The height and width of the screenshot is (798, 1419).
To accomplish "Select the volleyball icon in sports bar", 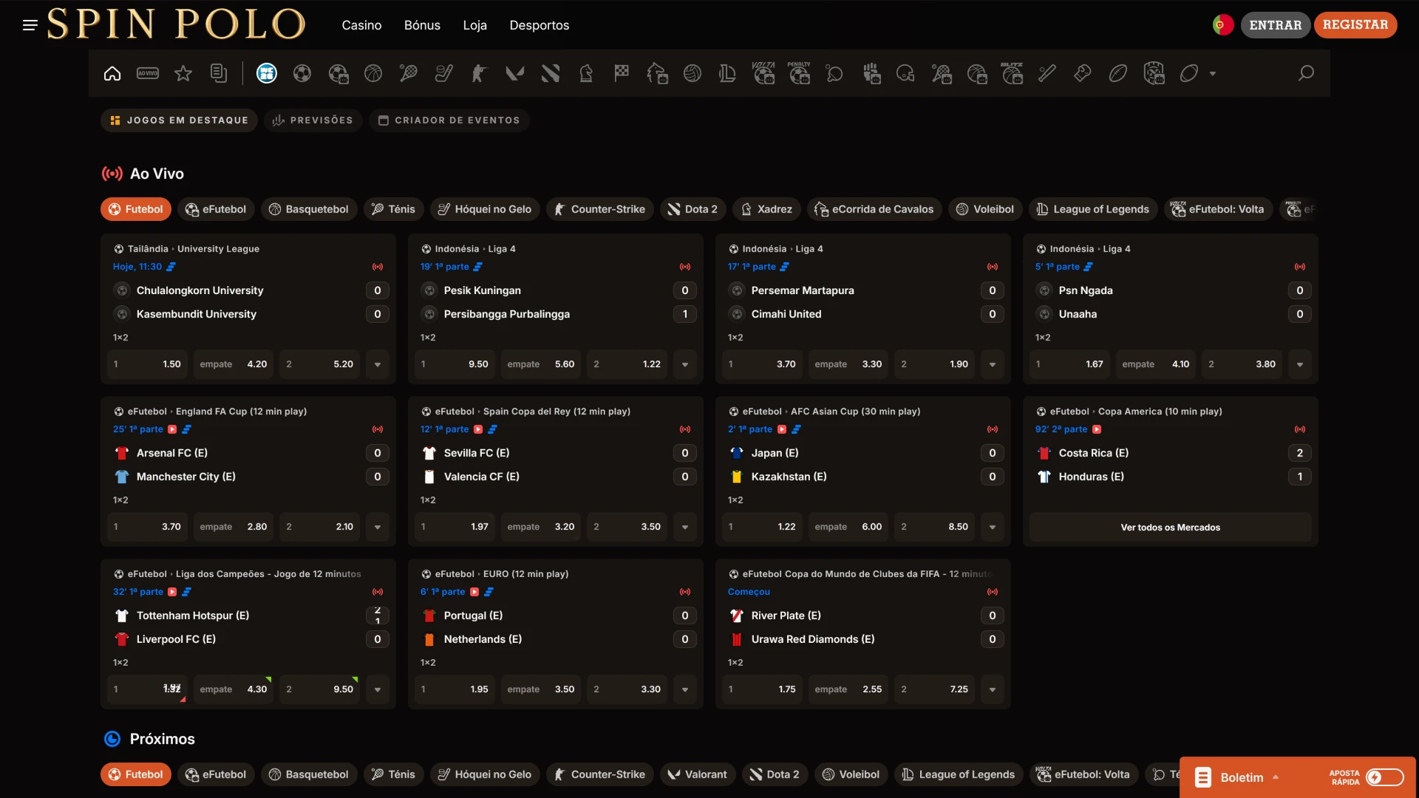I will click(693, 73).
